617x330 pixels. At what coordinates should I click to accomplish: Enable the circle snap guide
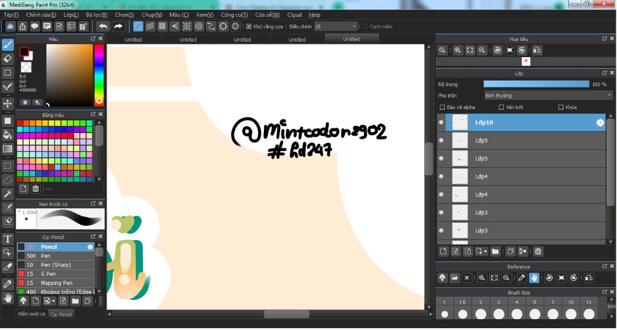[223, 26]
